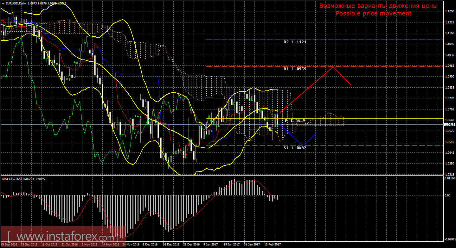Click the 1.0900 price axis label
This screenshot has height=248, width=456.
pos(449,77)
